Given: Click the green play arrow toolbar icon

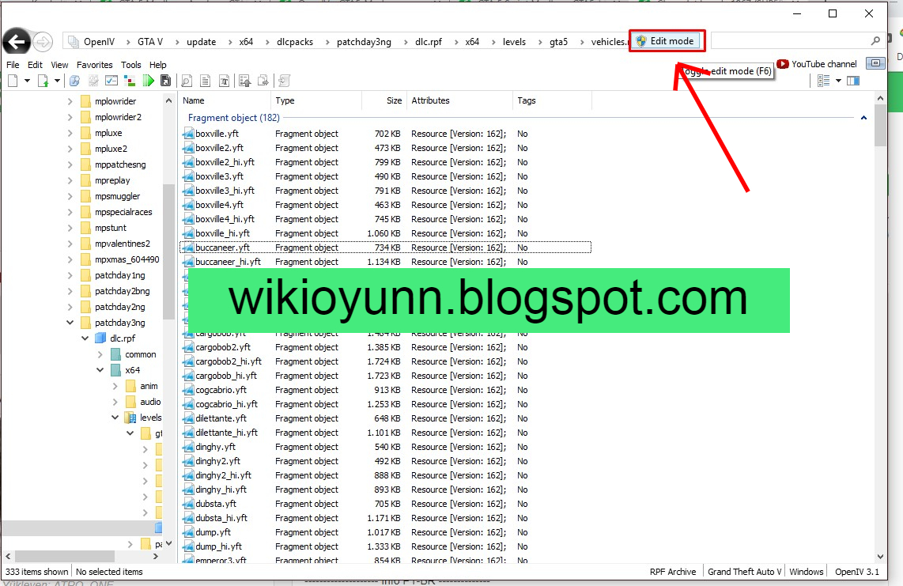Looking at the screenshot, I should [148, 81].
